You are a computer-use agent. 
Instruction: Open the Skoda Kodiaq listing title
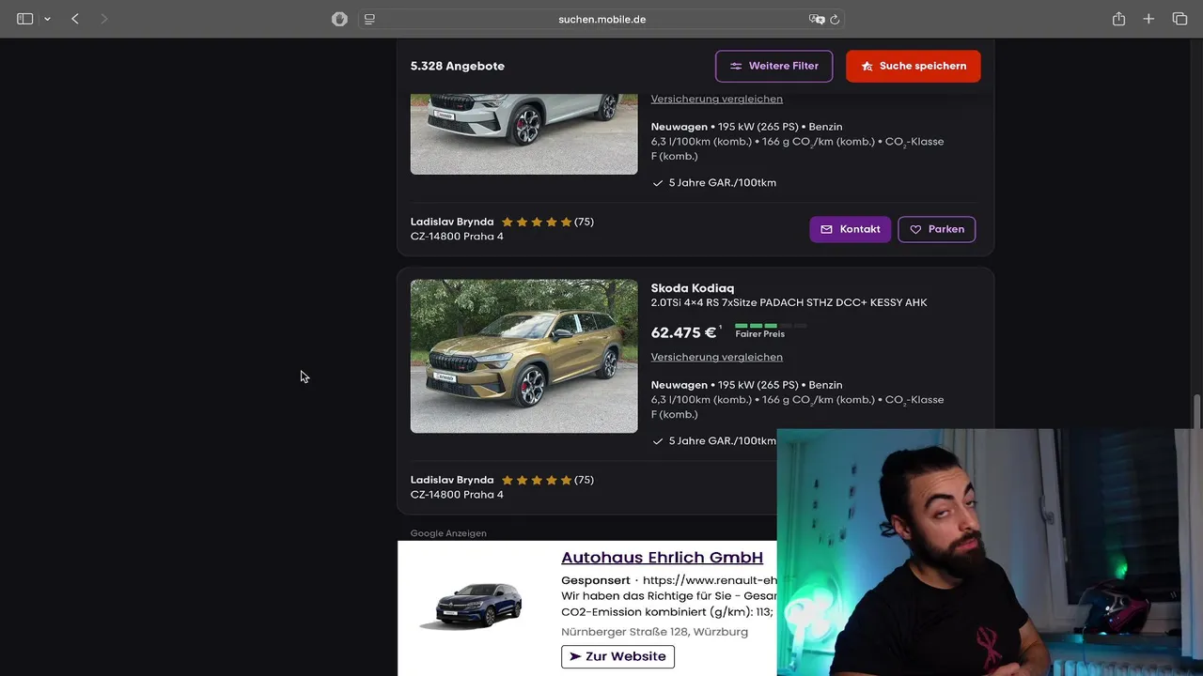pyautogui.click(x=692, y=288)
